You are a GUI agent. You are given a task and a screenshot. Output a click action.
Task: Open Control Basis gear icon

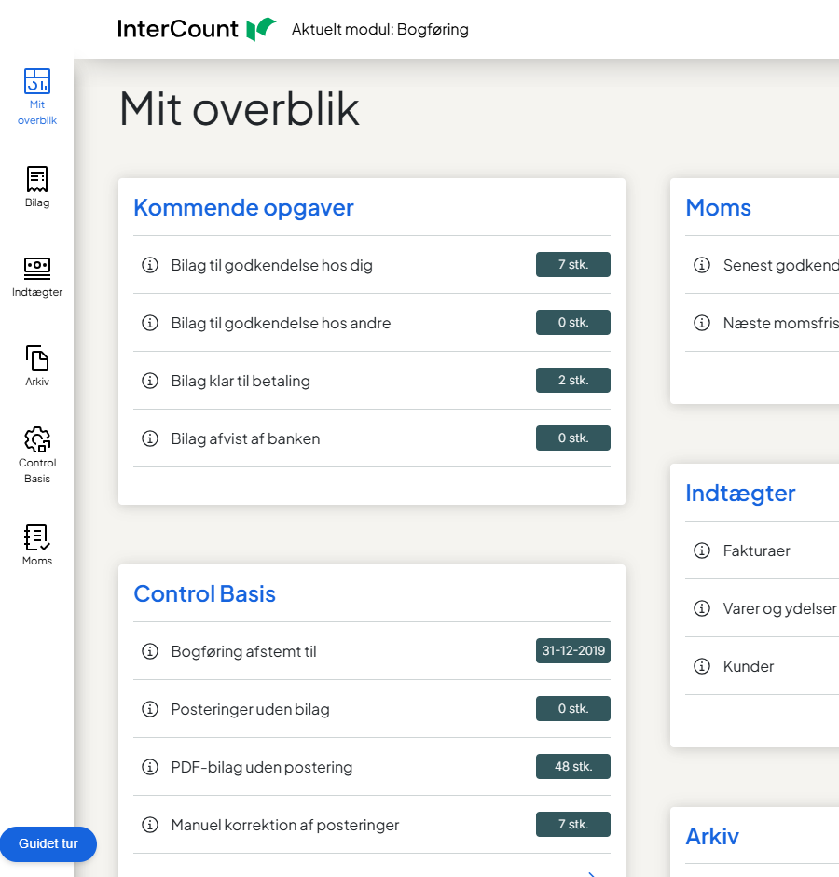(x=37, y=439)
